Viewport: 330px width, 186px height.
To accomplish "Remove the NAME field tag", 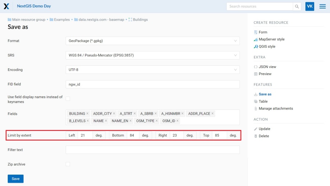I will (106, 121).
